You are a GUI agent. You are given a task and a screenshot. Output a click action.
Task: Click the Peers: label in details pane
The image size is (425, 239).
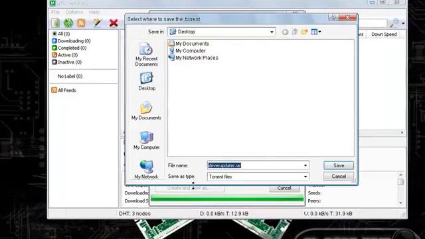point(314,200)
